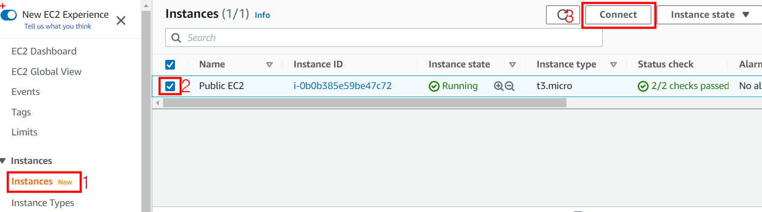Click the status check passed green icon
This screenshot has width=762, height=212.
[643, 86]
